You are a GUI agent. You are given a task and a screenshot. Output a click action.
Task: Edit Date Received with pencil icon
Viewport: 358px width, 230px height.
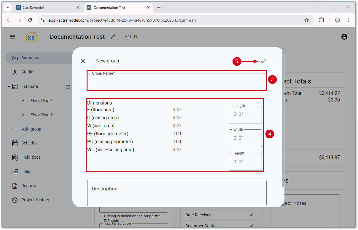click(x=252, y=215)
